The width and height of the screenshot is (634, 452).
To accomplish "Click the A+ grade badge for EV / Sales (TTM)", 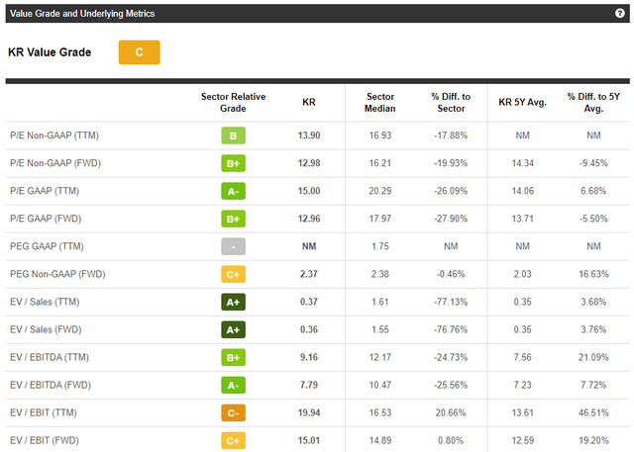I will pyautogui.click(x=233, y=302).
